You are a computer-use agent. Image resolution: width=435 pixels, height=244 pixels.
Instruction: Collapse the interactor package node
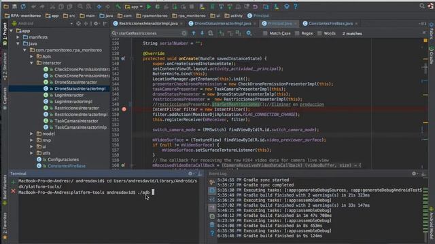(31, 63)
